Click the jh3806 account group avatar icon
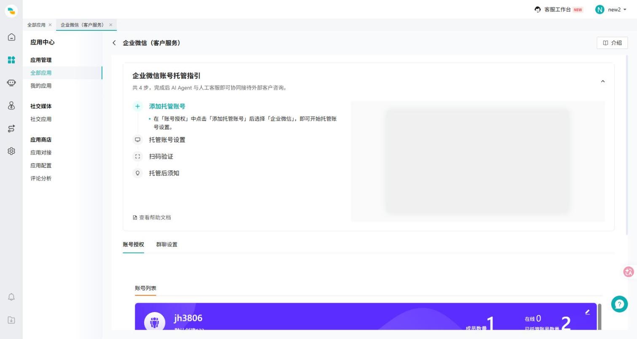Viewport: 637px width, 339px height. pos(155,322)
